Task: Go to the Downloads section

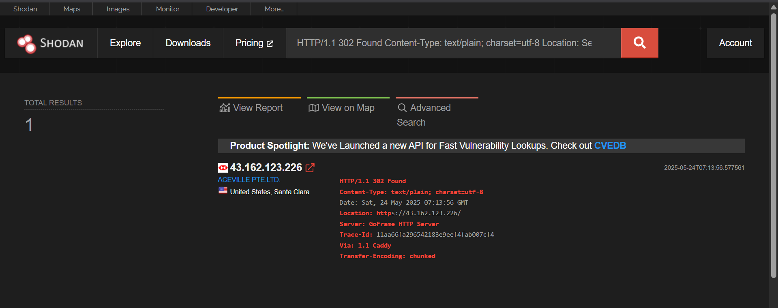Action: pos(188,43)
